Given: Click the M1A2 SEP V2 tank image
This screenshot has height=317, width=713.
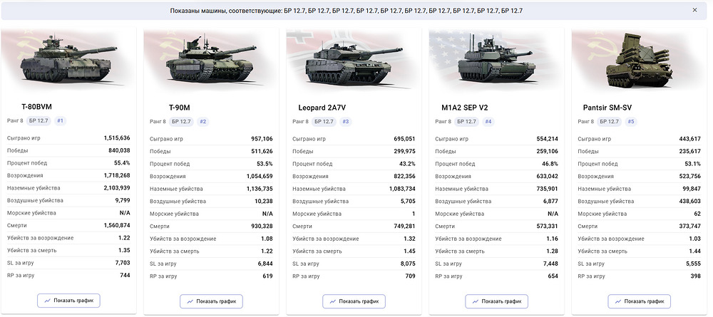Looking at the screenshot, I should (x=496, y=59).
